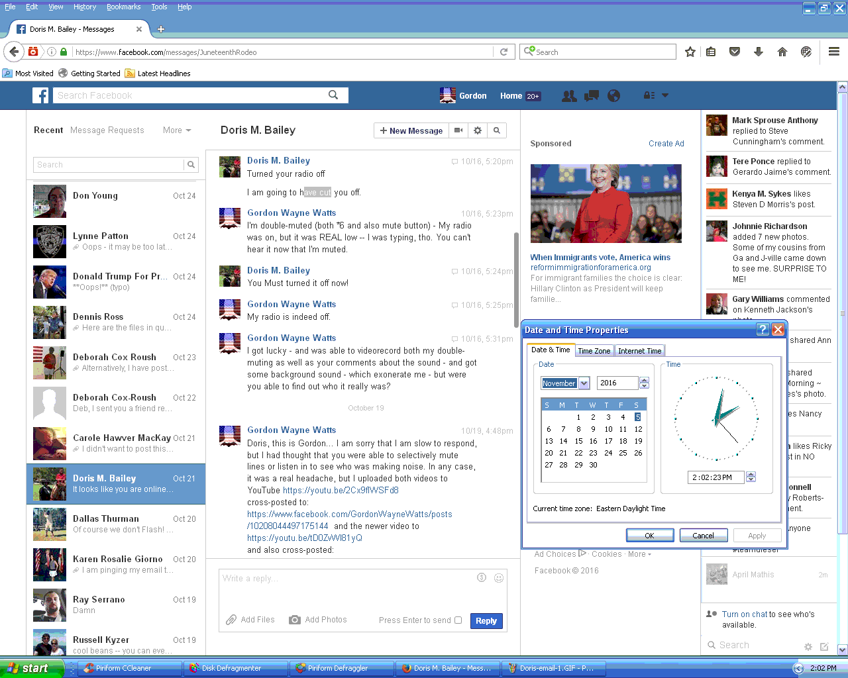848x678 pixels.
Task: Expand the More dropdown in messages sidebar
Action: (x=177, y=130)
